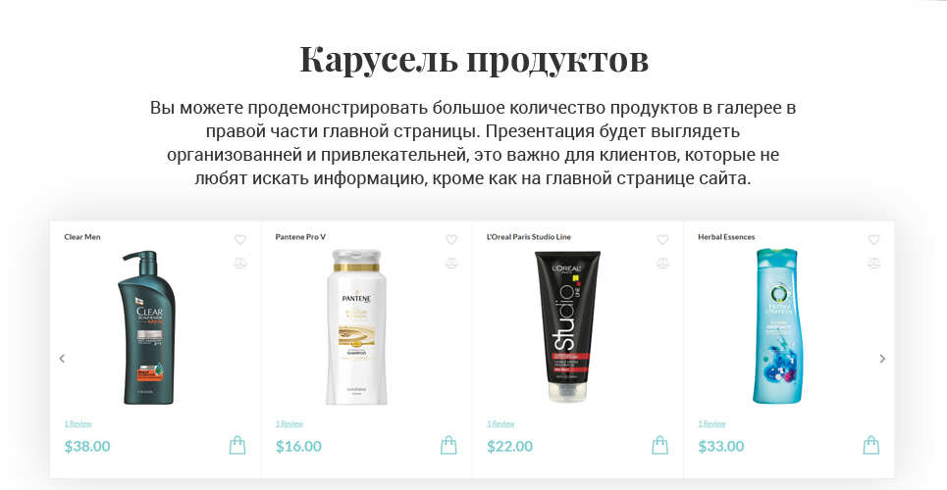Go to previous carousel slide arrow
947x490 pixels.
(62, 359)
